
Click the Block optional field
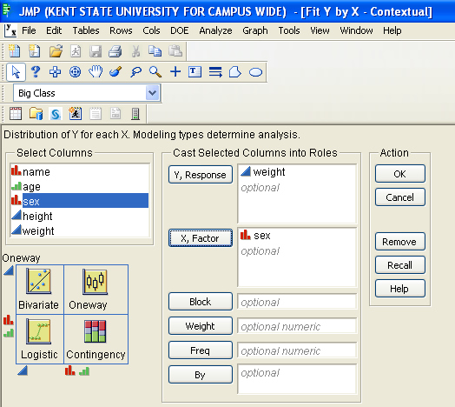click(x=297, y=302)
